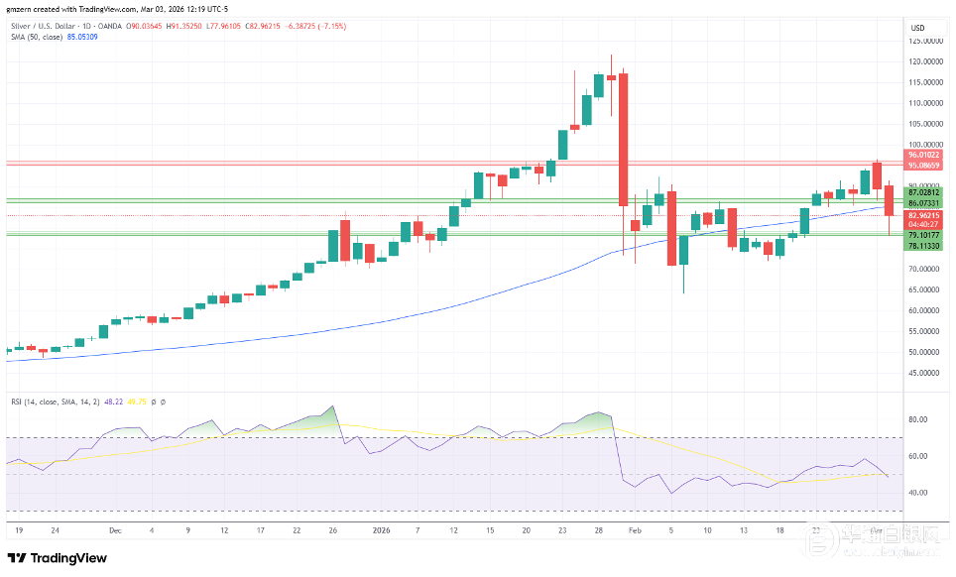This screenshot has height=577, width=956.
Task: Click the green 78.11330 price label
Action: [x=922, y=245]
